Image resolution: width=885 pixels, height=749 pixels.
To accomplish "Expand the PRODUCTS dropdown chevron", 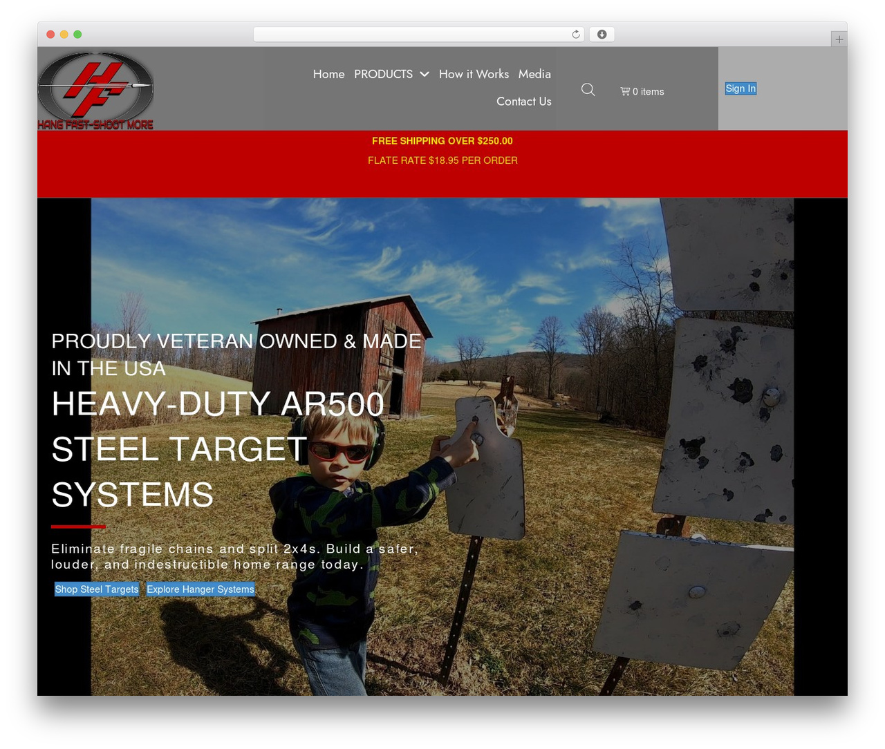I will 425,74.
